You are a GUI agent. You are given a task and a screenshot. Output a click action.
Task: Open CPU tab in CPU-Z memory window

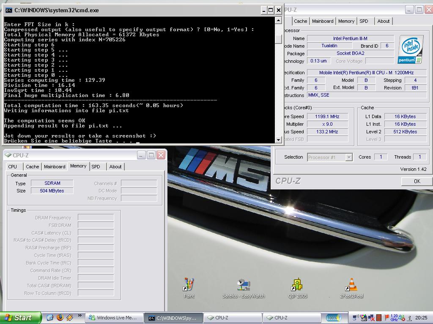click(12, 167)
